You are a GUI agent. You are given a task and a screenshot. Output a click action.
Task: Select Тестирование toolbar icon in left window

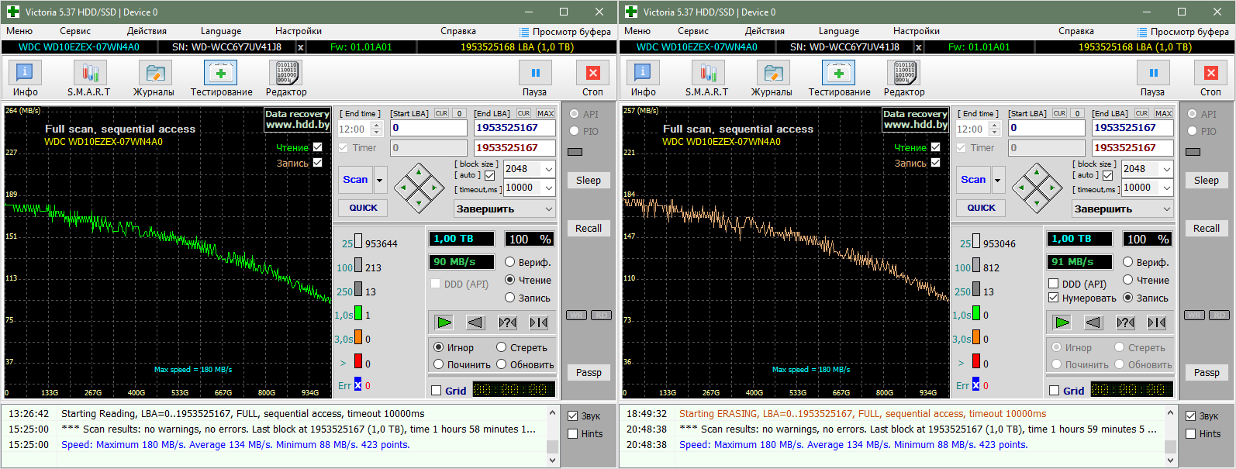point(221,74)
